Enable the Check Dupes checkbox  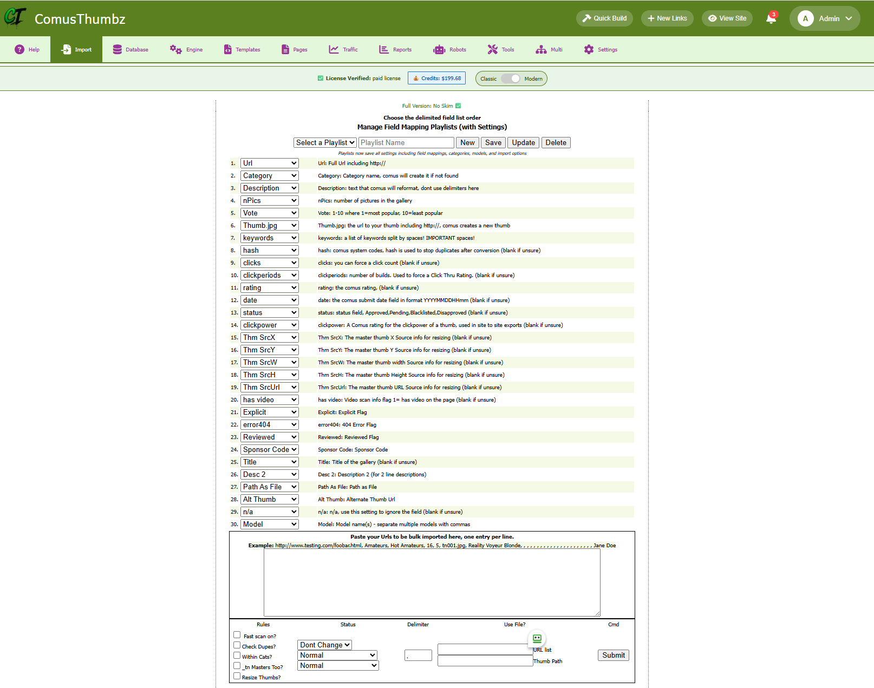[x=237, y=645]
